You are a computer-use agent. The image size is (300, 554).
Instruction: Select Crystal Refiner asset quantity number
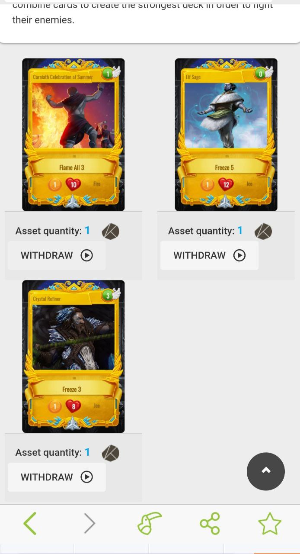tap(87, 452)
